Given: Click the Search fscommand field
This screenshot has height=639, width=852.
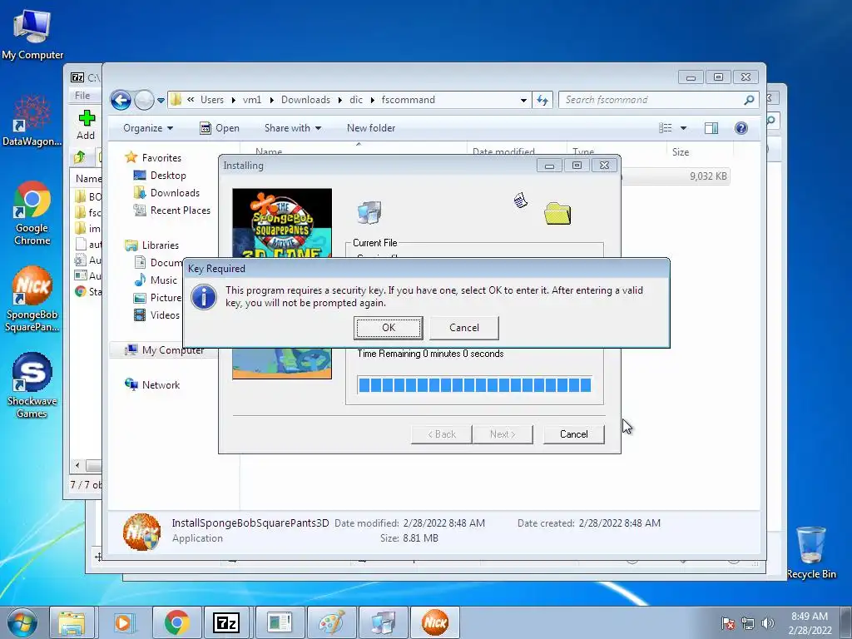Looking at the screenshot, I should point(652,100).
